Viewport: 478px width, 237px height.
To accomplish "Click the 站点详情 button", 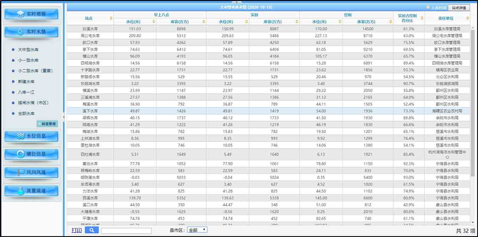I will pos(459,8).
